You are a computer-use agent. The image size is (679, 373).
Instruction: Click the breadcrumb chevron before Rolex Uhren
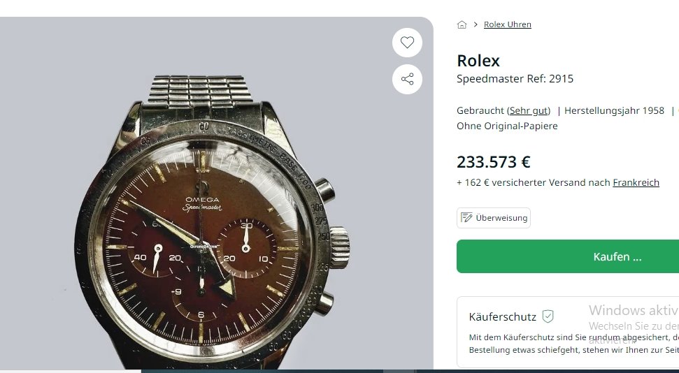(475, 24)
